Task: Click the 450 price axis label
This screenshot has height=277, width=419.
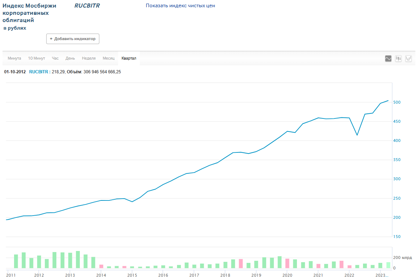Action: (x=397, y=122)
